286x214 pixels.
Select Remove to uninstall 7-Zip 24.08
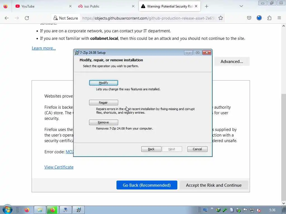click(103, 122)
